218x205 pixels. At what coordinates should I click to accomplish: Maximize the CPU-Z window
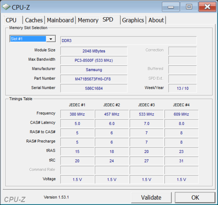[189, 7]
